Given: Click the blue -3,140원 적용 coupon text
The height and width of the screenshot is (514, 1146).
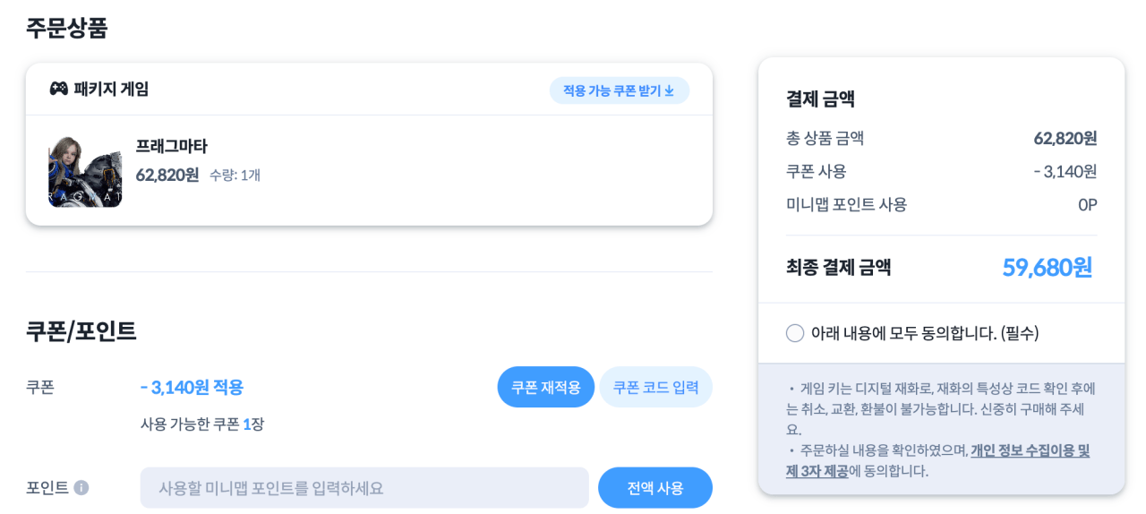Looking at the screenshot, I should (x=192, y=387).
